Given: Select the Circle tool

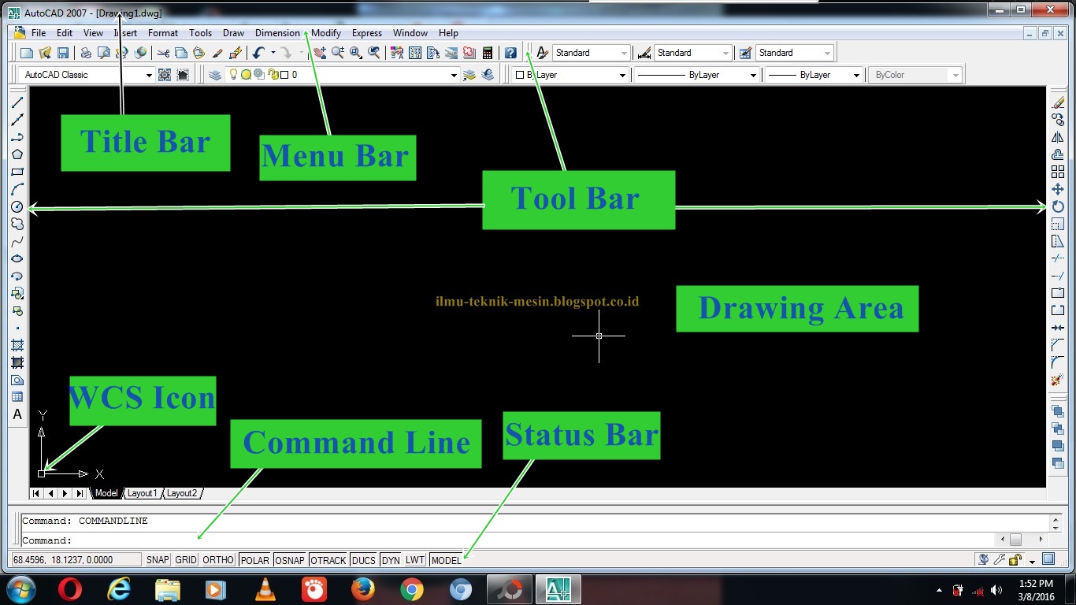Looking at the screenshot, I should (x=17, y=206).
